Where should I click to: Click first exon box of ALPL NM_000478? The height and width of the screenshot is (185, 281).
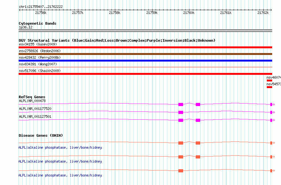[181, 104]
